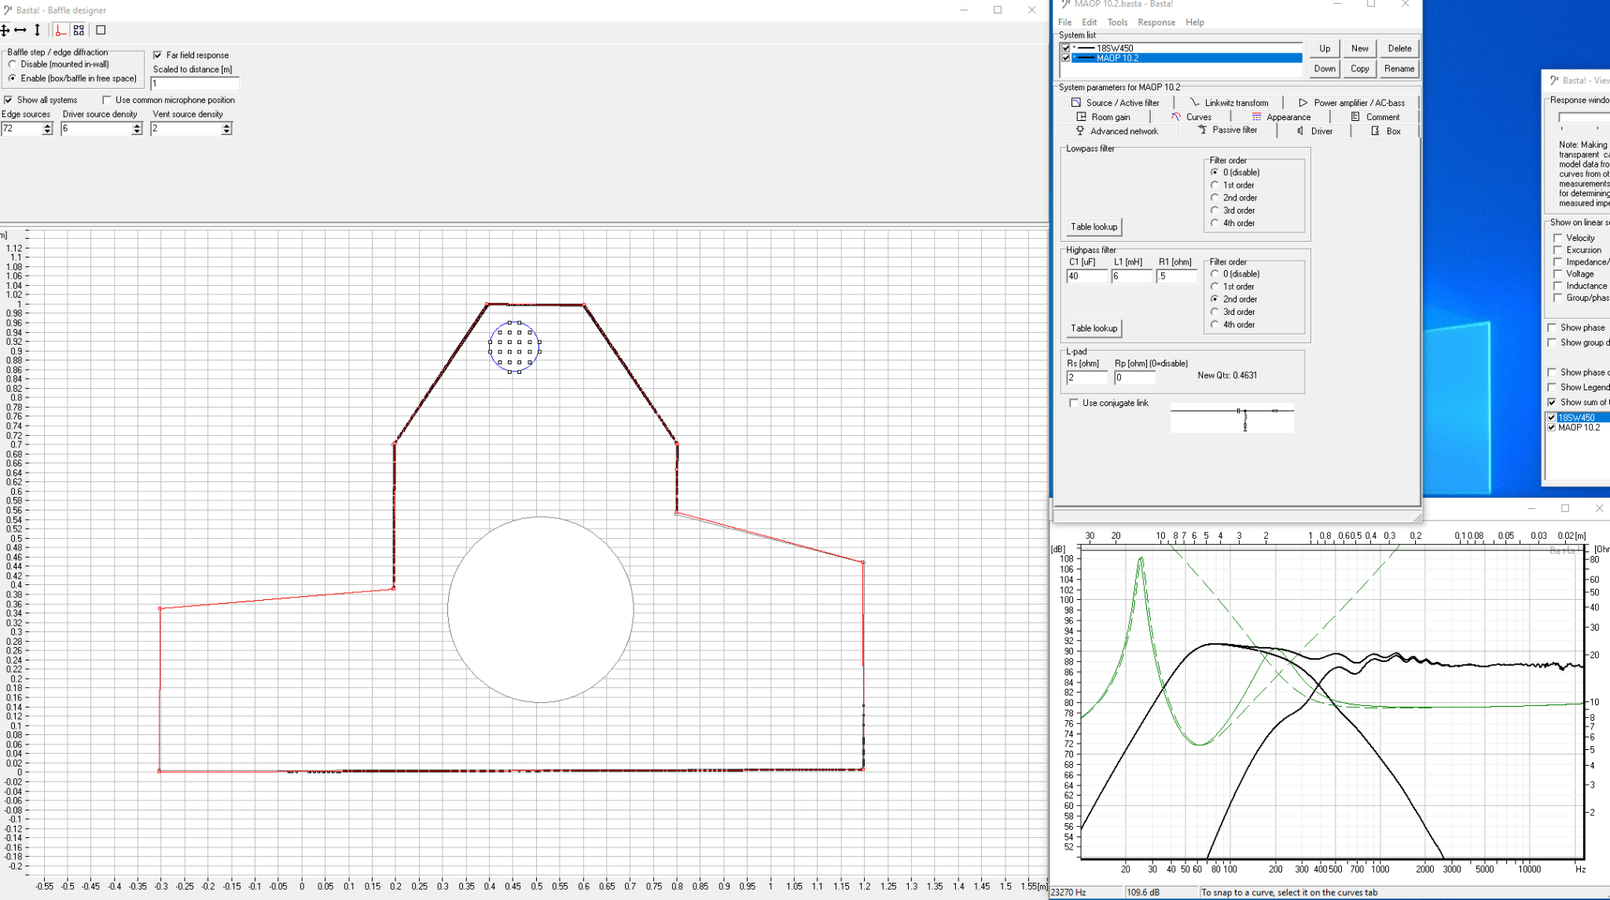
Task: Select the vertical move arrow tool
Action: 37,30
